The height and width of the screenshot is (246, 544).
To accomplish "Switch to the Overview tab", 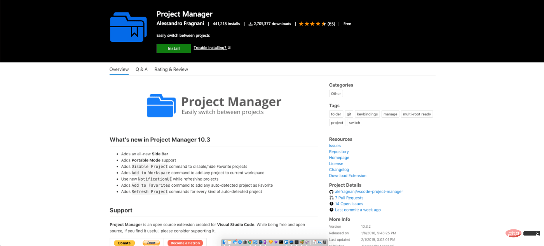I will 119,69.
